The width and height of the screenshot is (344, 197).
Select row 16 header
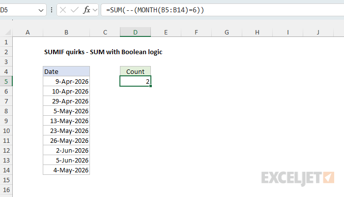click(x=6, y=190)
